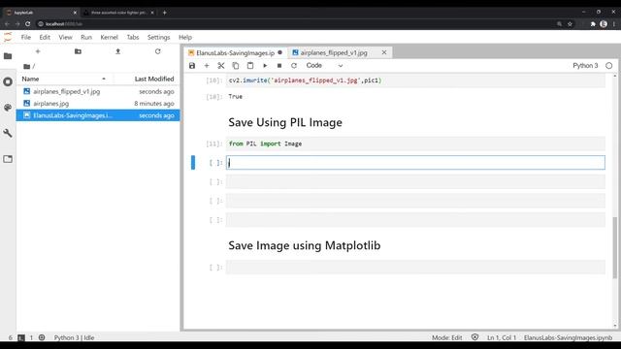Click 'Python 3 | Idle' status bar text
The width and height of the screenshot is (621, 349).
pos(74,337)
